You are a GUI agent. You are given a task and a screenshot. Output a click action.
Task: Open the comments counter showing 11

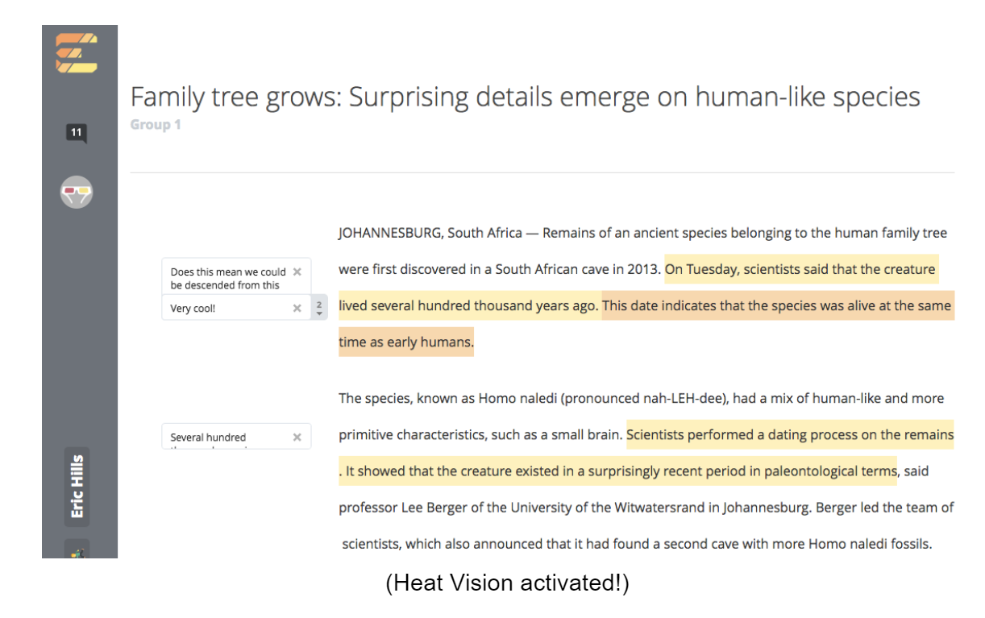[x=77, y=132]
